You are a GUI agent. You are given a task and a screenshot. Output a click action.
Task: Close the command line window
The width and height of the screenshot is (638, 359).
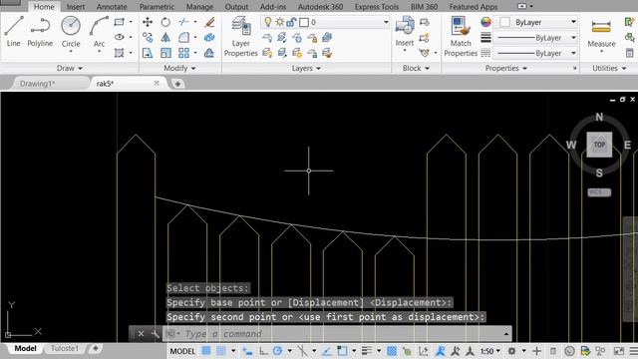[141, 334]
